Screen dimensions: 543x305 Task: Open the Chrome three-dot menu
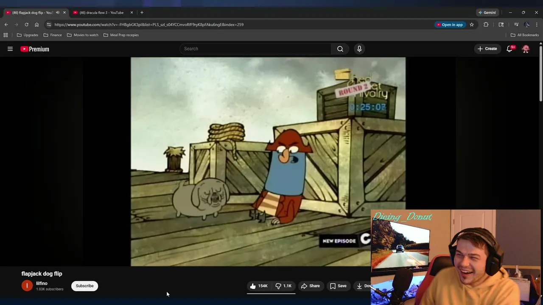pos(537,25)
